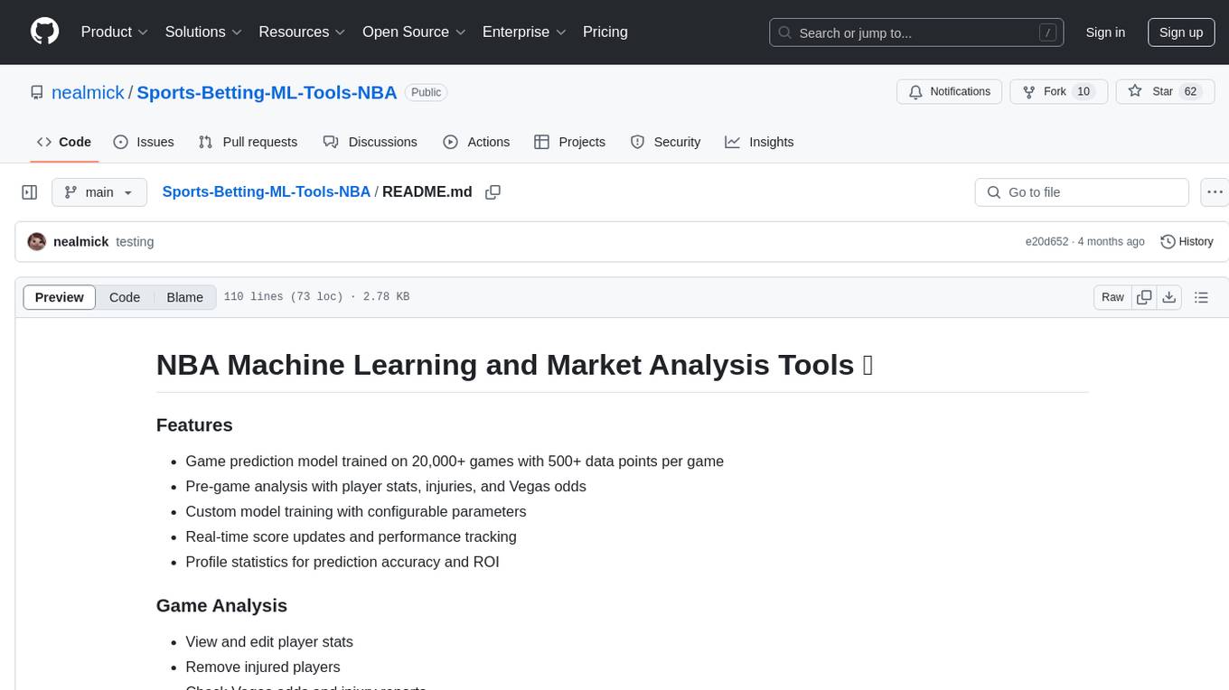Viewport: 1229px width, 690px height.
Task: Fork this repository
Action: (x=1058, y=92)
